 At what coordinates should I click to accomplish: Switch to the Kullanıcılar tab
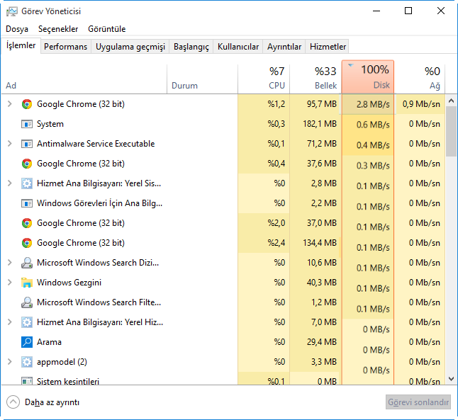click(x=238, y=47)
